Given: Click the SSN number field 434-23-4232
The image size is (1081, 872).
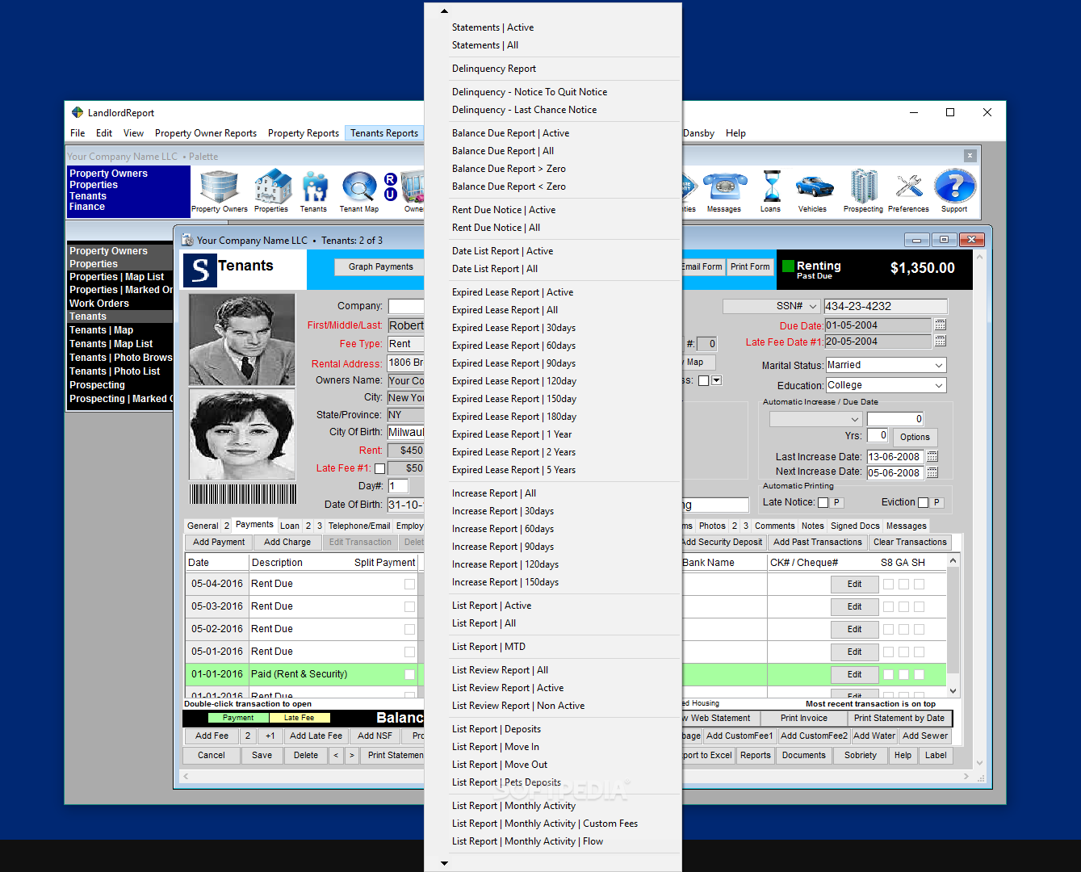Looking at the screenshot, I should (886, 306).
